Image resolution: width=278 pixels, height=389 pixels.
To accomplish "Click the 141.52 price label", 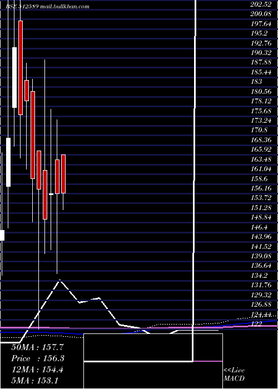I will click(x=261, y=246).
